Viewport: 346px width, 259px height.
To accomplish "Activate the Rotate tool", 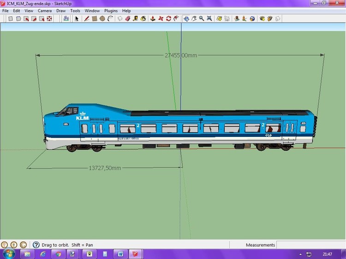I will click(168, 19).
